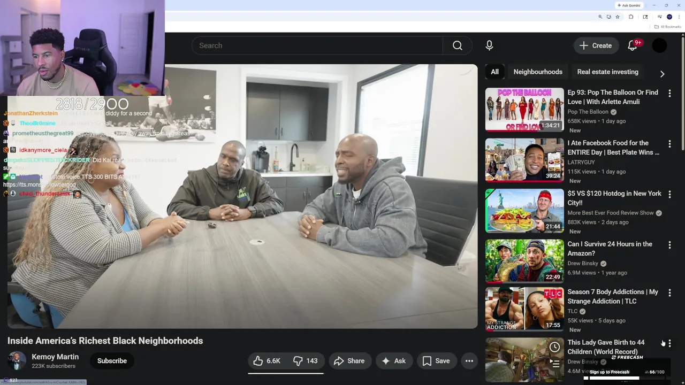Click 'TLC' channel name
The height and width of the screenshot is (385, 685).
573,311
